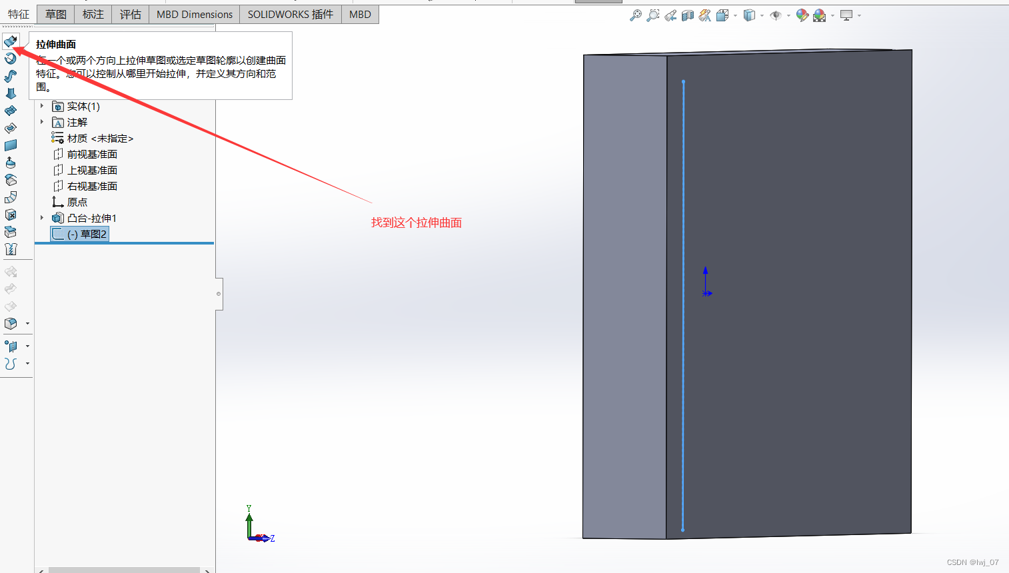Open the Thicken tool dropdown arrow
Screen dimensions: 1009x573
(27, 324)
